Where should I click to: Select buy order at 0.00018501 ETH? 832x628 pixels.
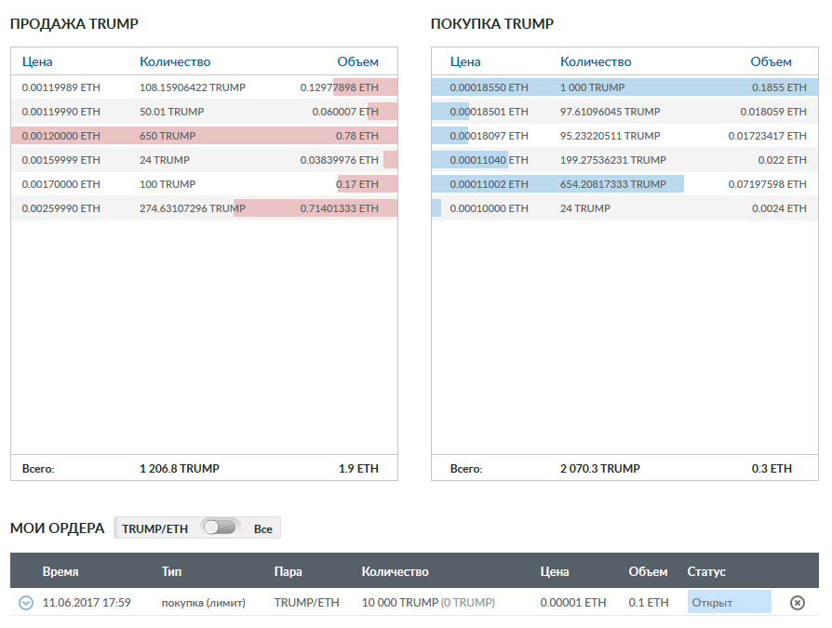(624, 112)
